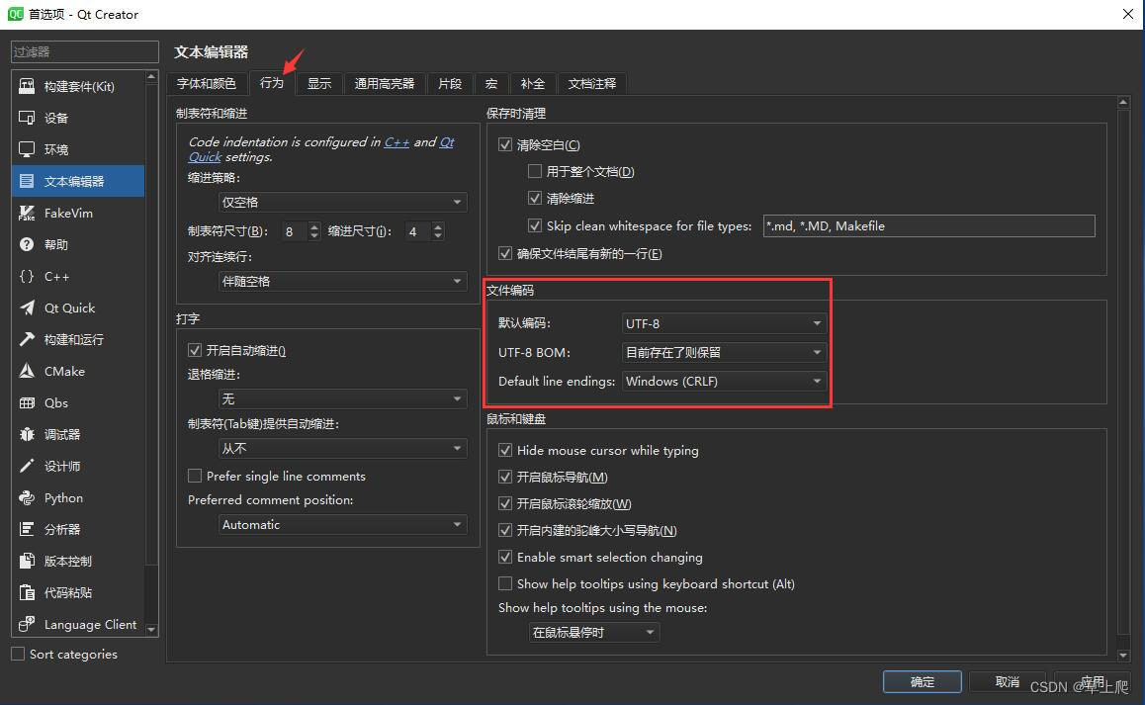Open the 代码粘贴 clipboard icon
Screen dimensions: 1145x705
(x=27, y=592)
